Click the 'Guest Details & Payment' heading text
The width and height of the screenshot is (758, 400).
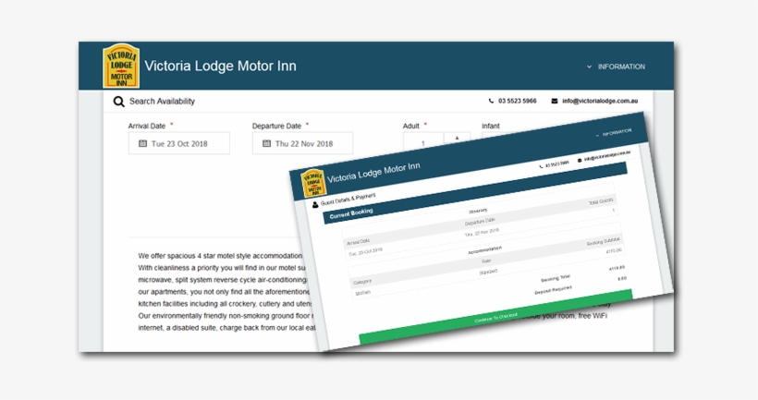[348, 200]
